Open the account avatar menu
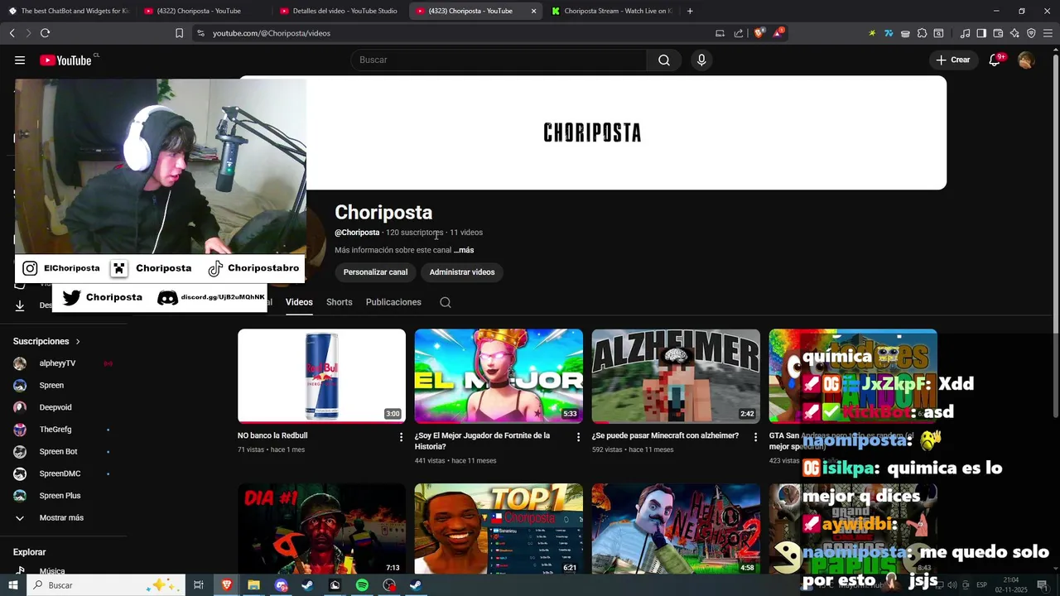Screen dimensions: 1060x596 [1026, 60]
